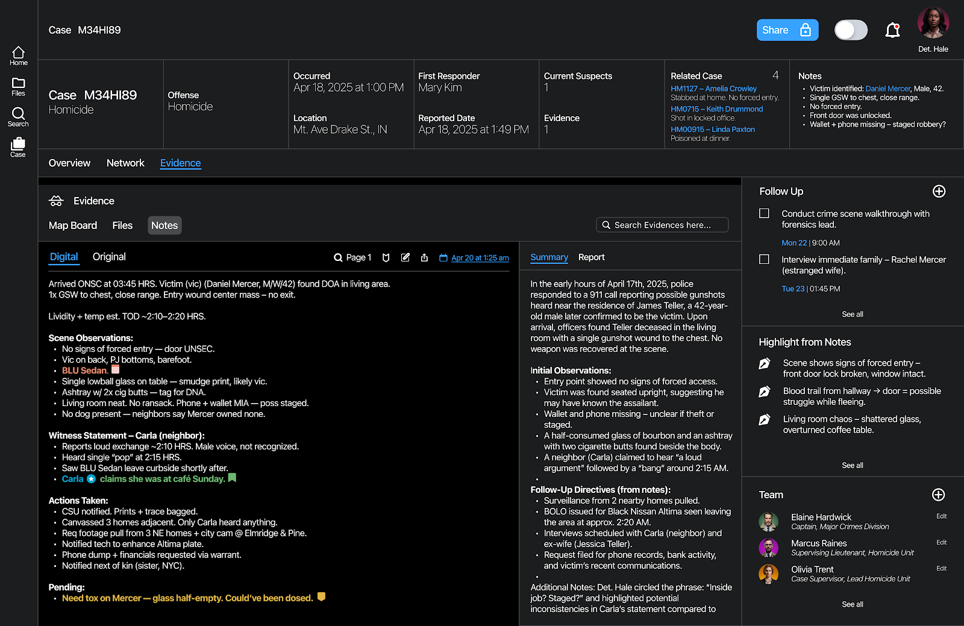Open the Map Board sub-tab
This screenshot has width=964, height=626.
click(x=73, y=225)
